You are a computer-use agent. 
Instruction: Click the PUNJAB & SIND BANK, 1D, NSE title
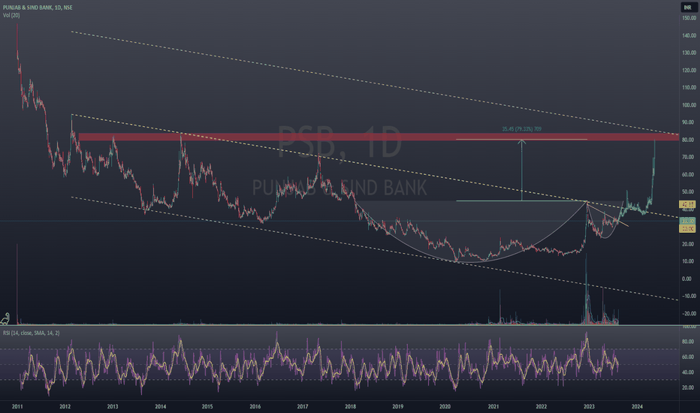pos(38,8)
